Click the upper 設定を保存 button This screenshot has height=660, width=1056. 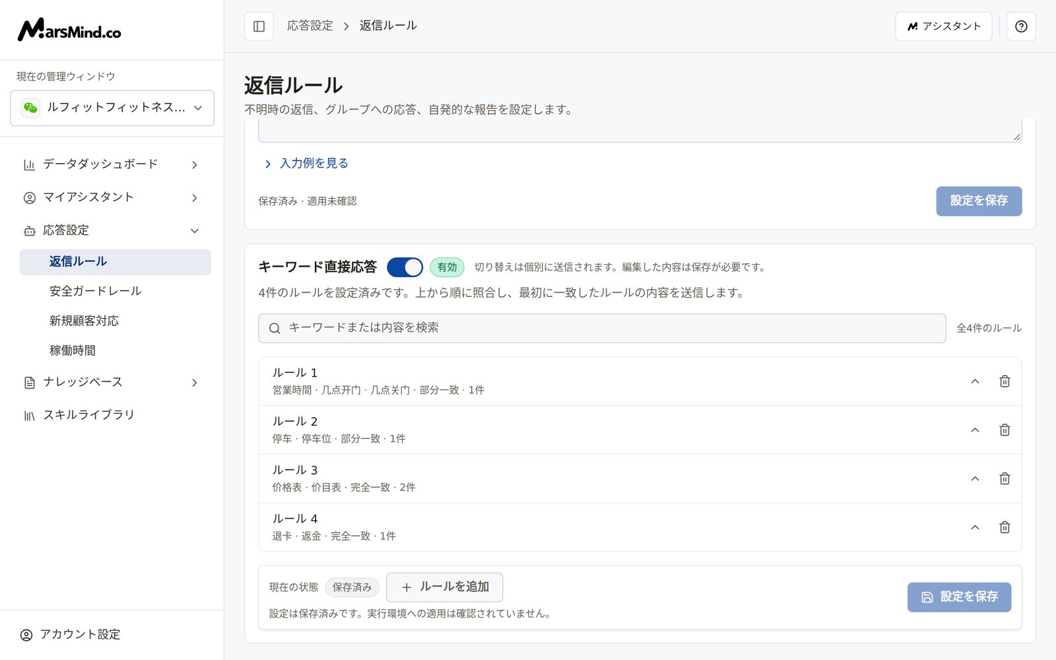click(979, 201)
